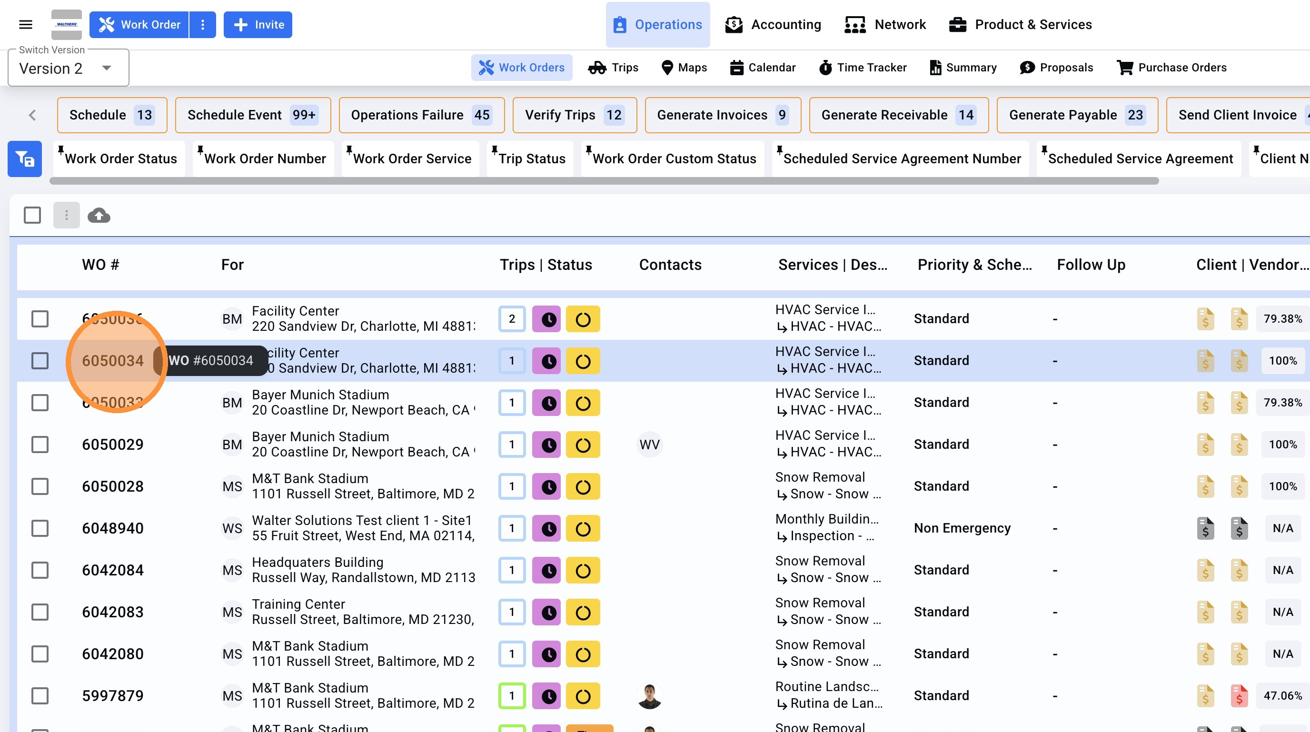Click the Invite button
Screen dimensions: 1310x732
pos(258,24)
